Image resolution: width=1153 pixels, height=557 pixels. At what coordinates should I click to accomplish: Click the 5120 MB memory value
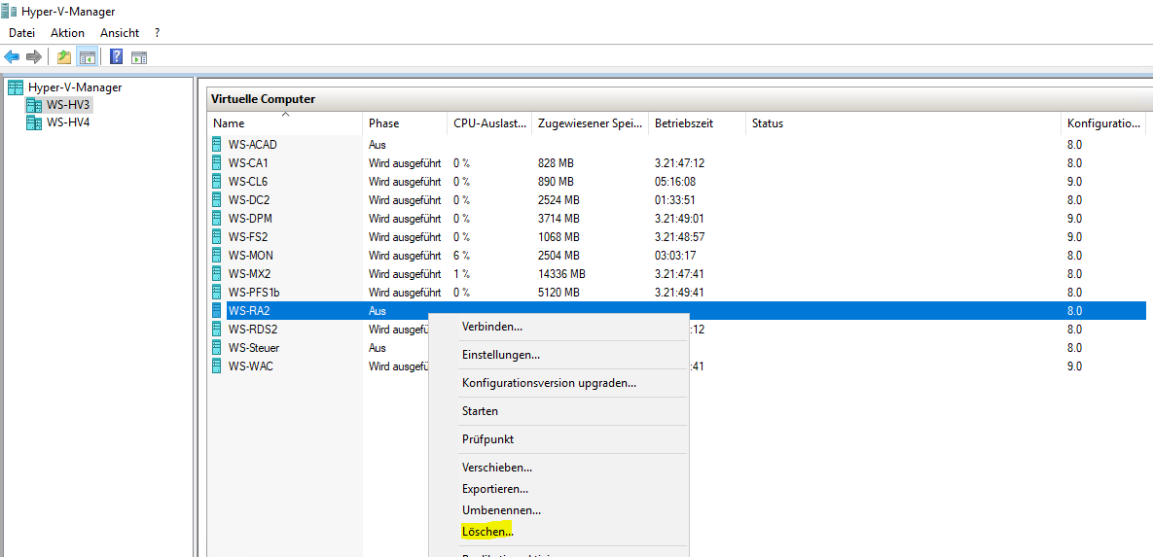click(x=558, y=292)
